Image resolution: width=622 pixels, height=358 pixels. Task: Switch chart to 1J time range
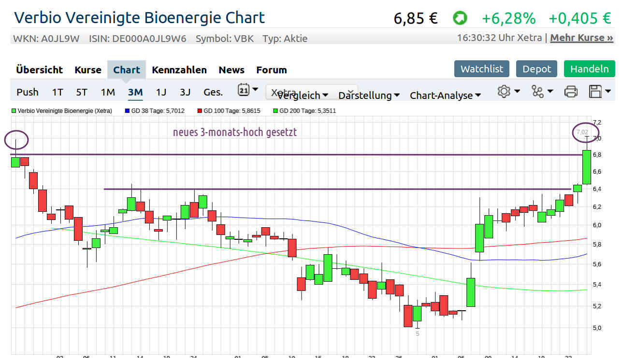click(x=161, y=92)
